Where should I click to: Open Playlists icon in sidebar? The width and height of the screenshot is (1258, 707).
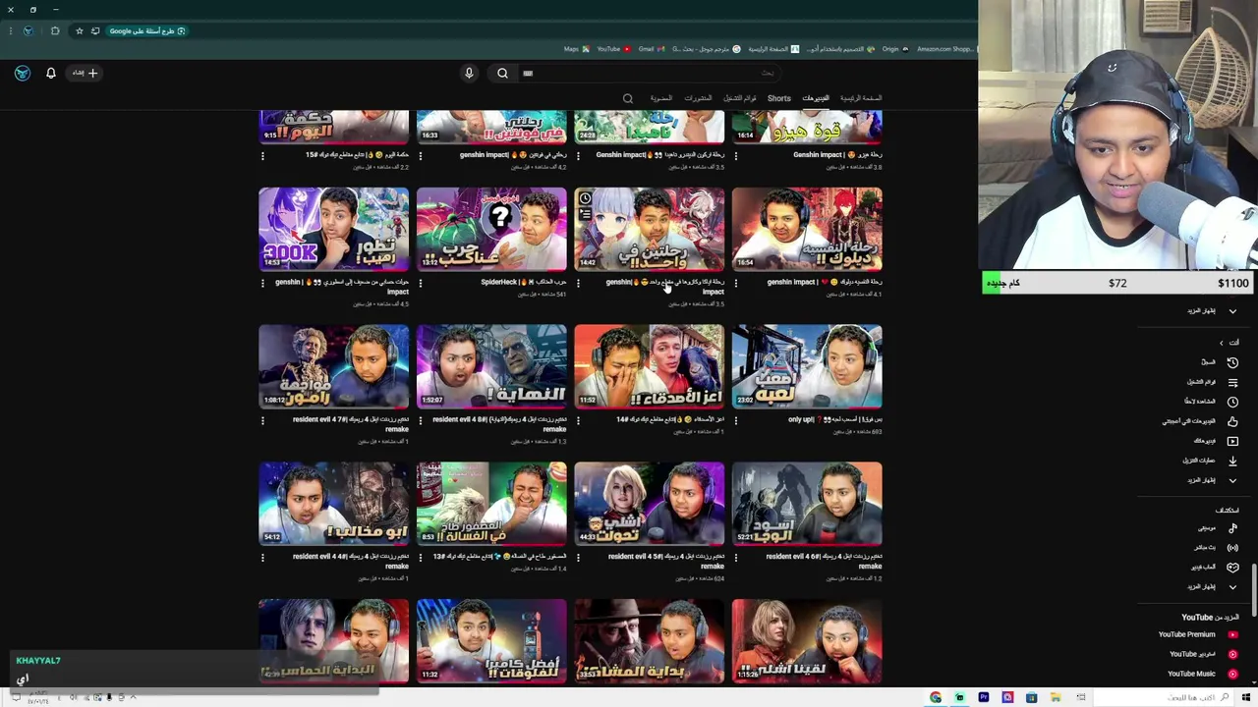pyautogui.click(x=1232, y=382)
